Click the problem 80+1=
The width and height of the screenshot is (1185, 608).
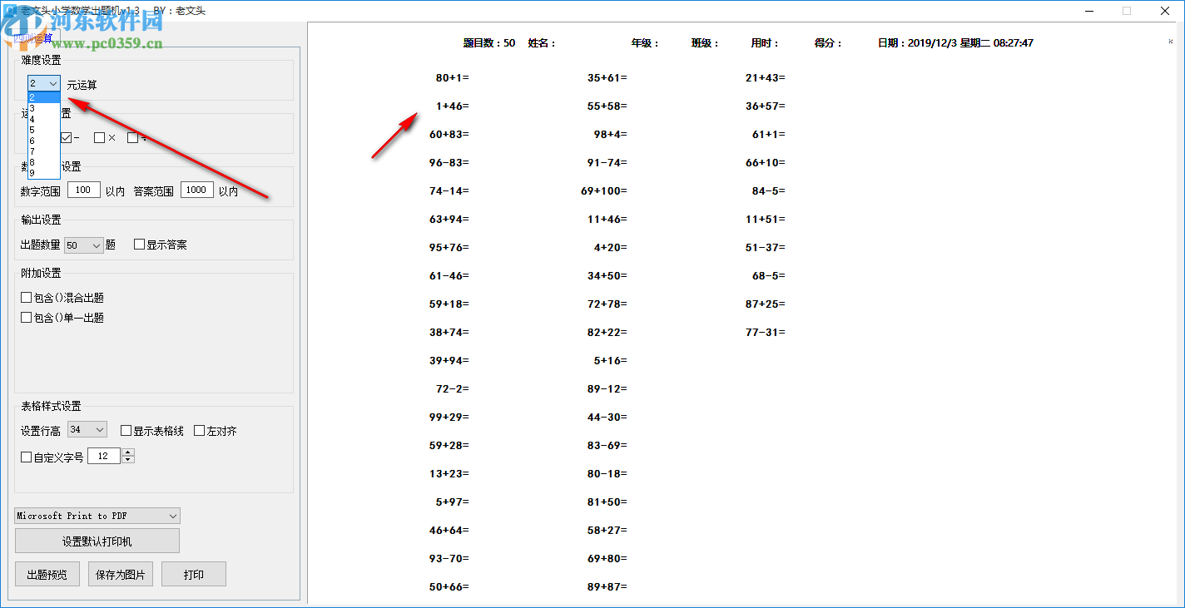(x=453, y=77)
